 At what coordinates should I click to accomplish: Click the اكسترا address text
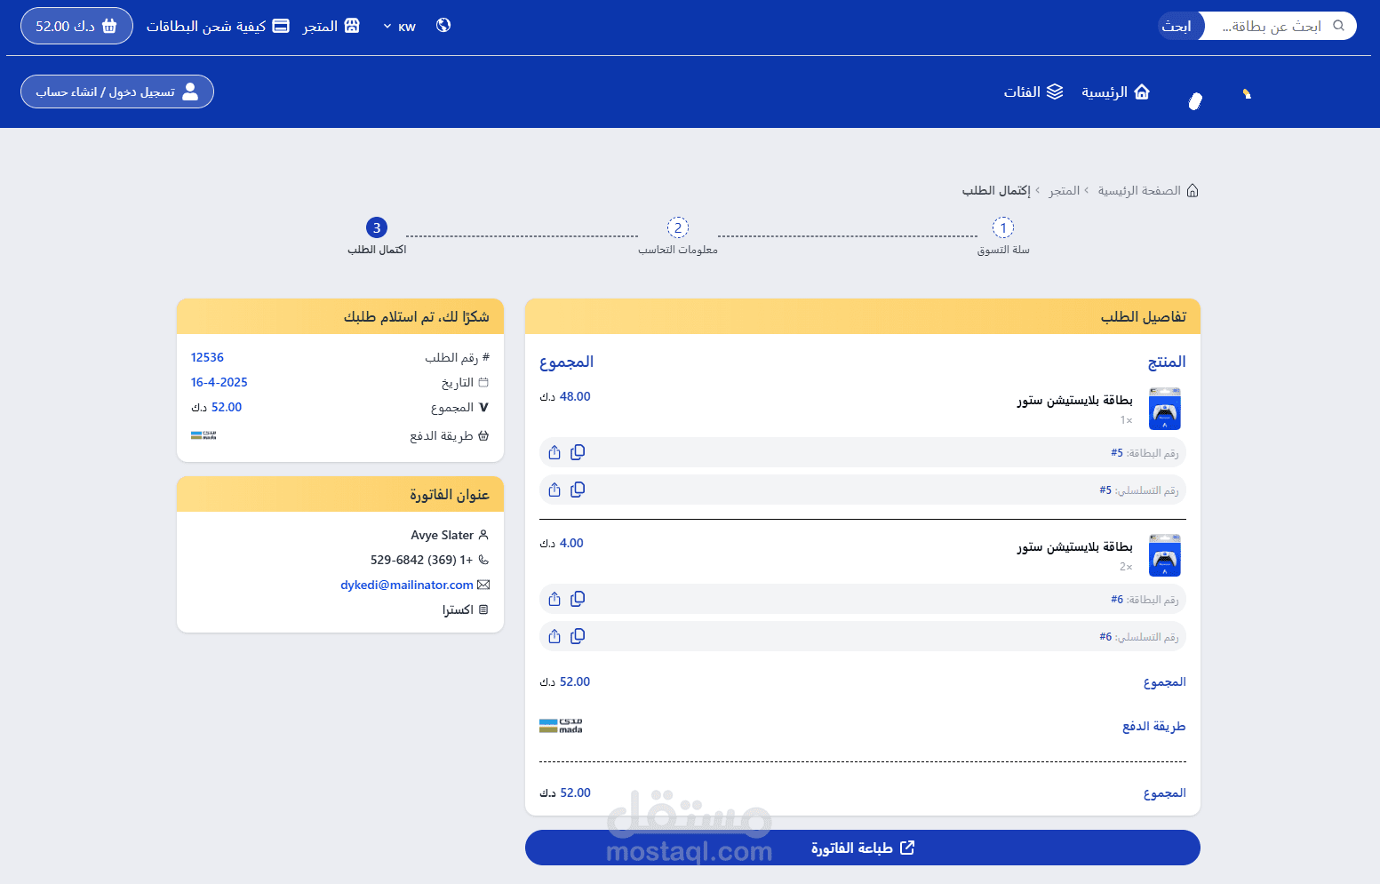pyautogui.click(x=458, y=609)
